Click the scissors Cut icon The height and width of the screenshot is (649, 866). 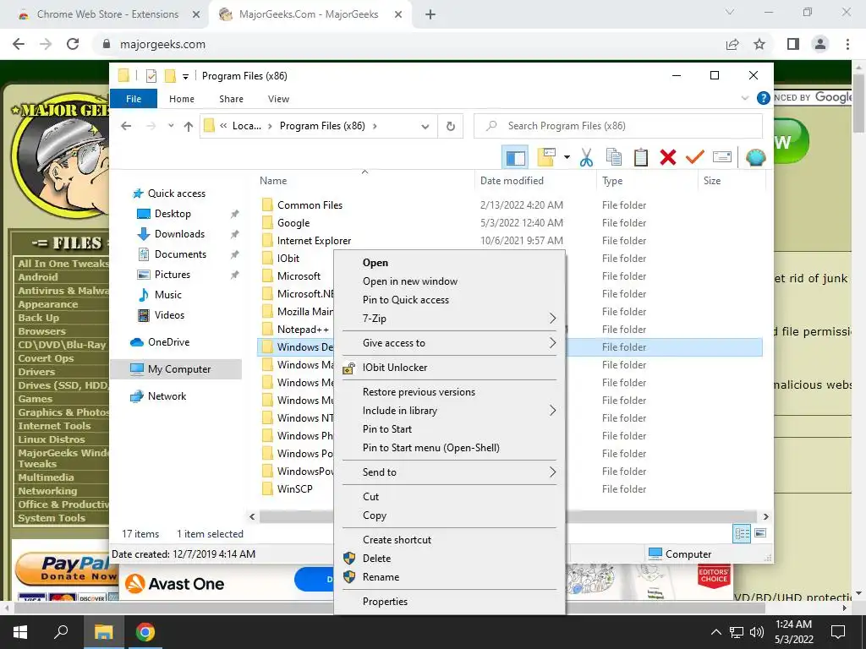[x=587, y=158]
